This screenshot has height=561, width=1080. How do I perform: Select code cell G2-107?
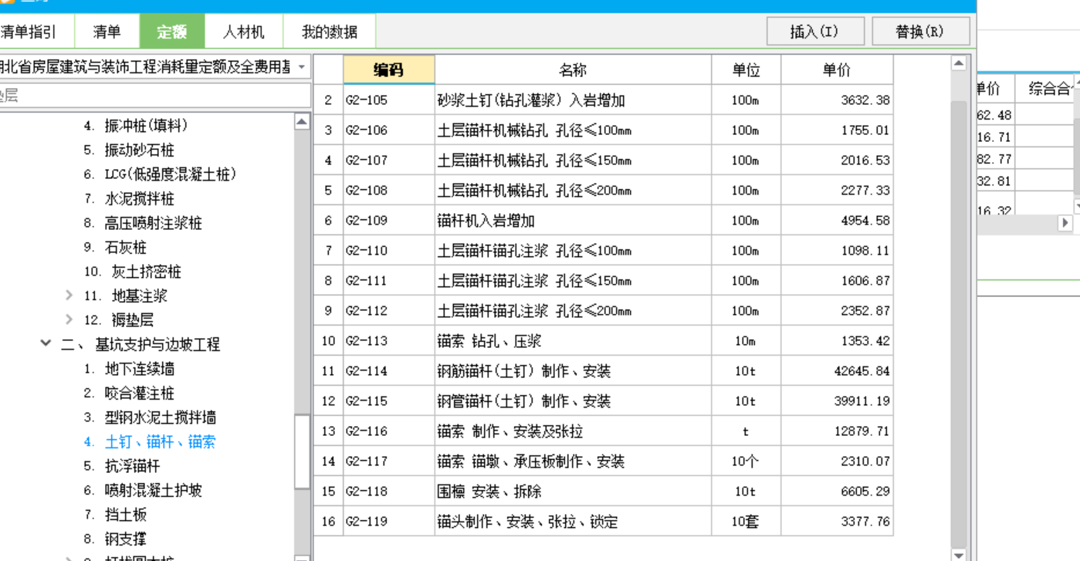click(x=389, y=160)
